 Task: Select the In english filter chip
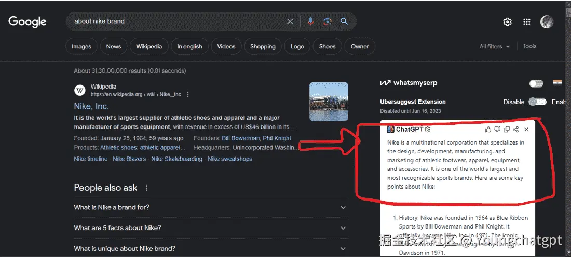(189, 46)
